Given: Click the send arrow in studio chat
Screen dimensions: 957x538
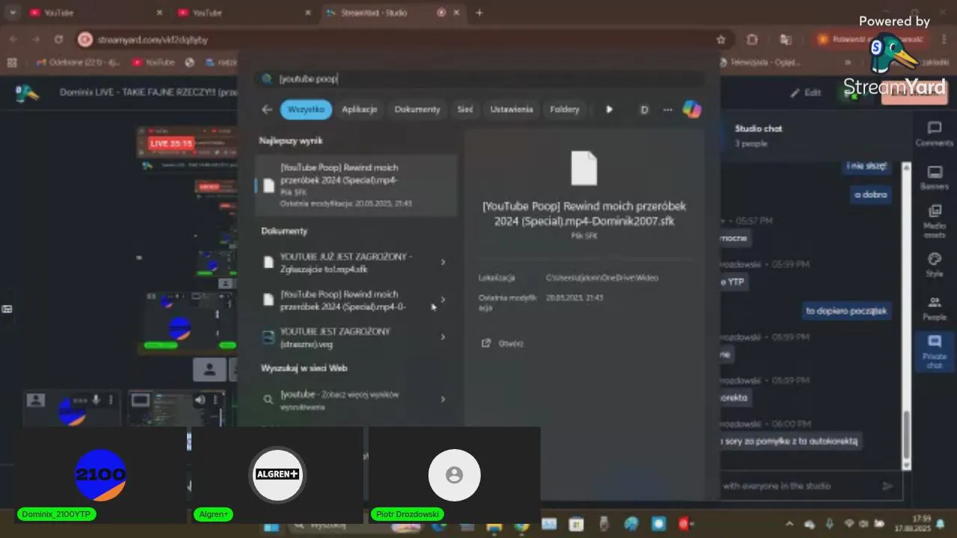Looking at the screenshot, I should tap(887, 486).
